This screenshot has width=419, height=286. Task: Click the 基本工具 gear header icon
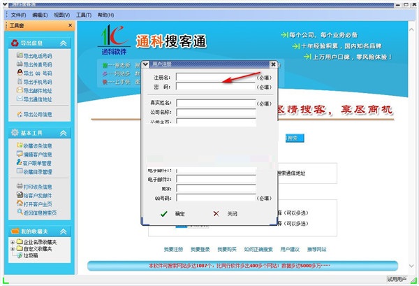pos(15,132)
